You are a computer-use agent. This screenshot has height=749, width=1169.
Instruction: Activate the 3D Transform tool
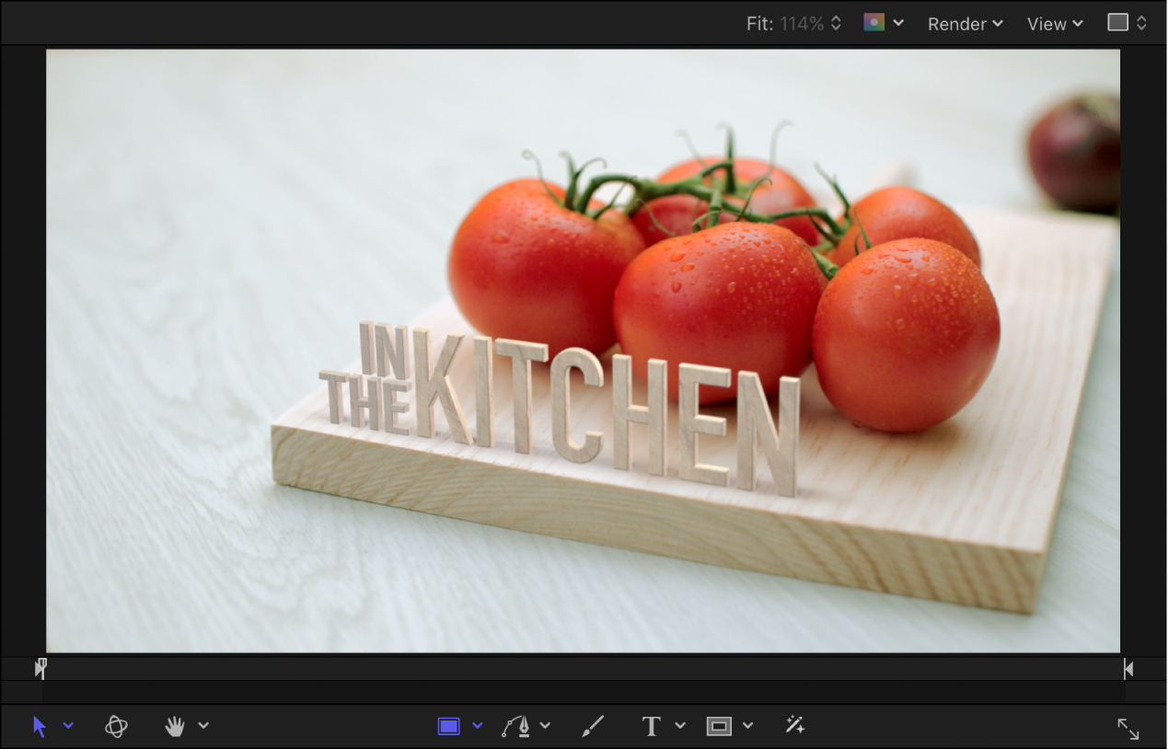[x=118, y=725]
